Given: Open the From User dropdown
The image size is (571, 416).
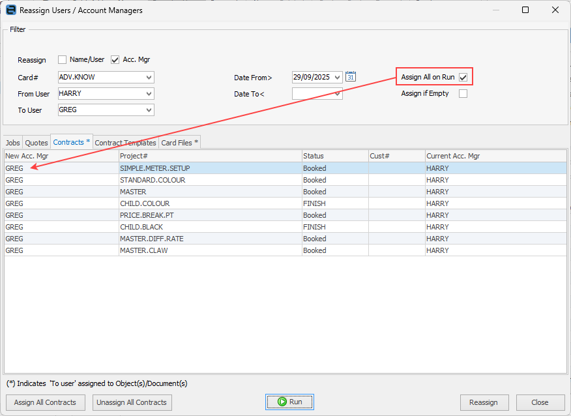Looking at the screenshot, I should click(149, 94).
